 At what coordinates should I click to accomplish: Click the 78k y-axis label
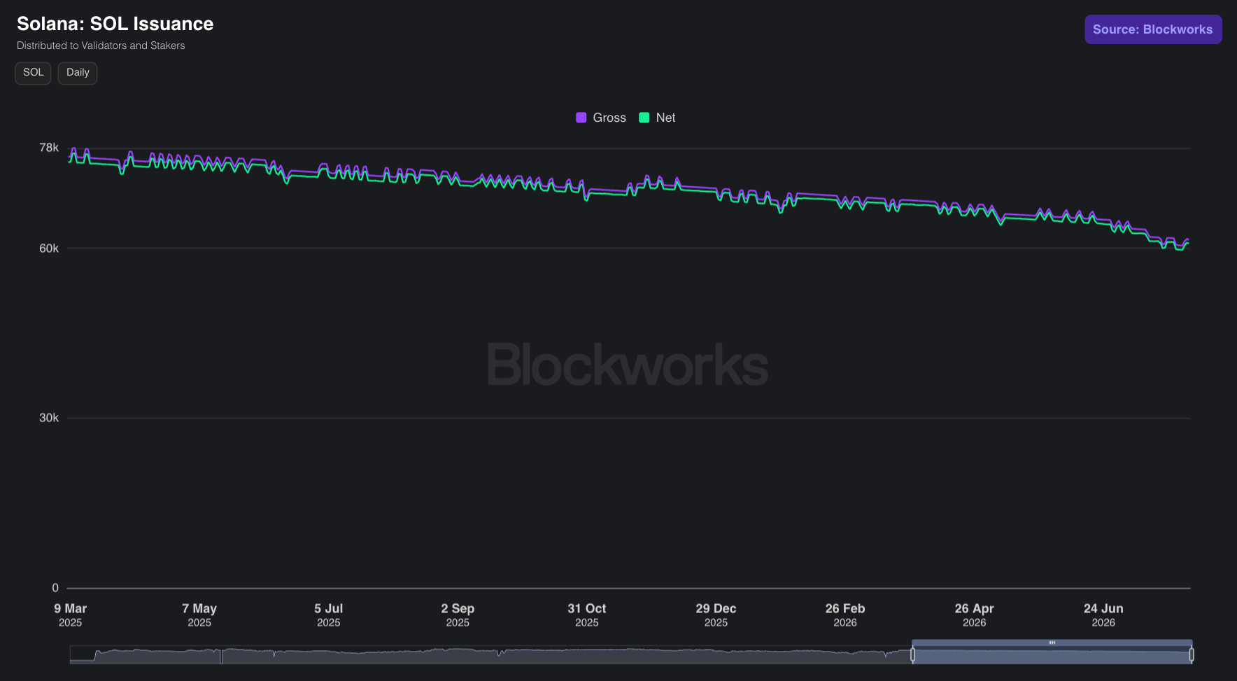(x=49, y=148)
